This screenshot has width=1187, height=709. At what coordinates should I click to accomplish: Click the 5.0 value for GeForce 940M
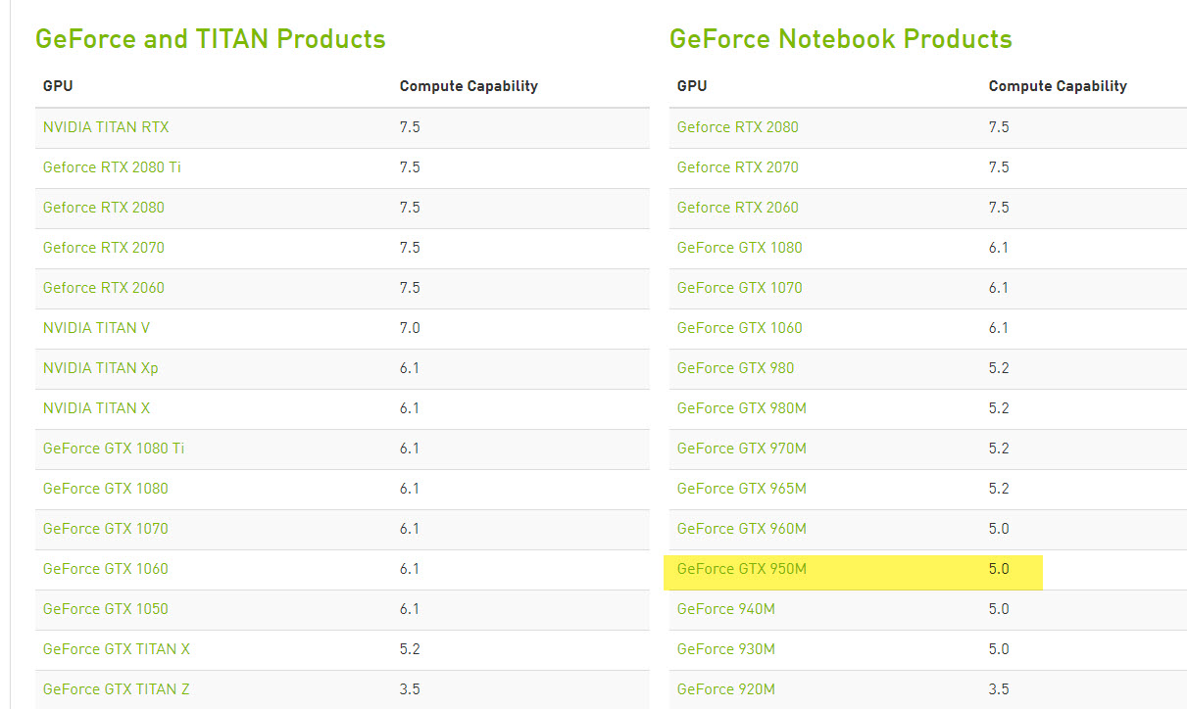click(x=999, y=609)
